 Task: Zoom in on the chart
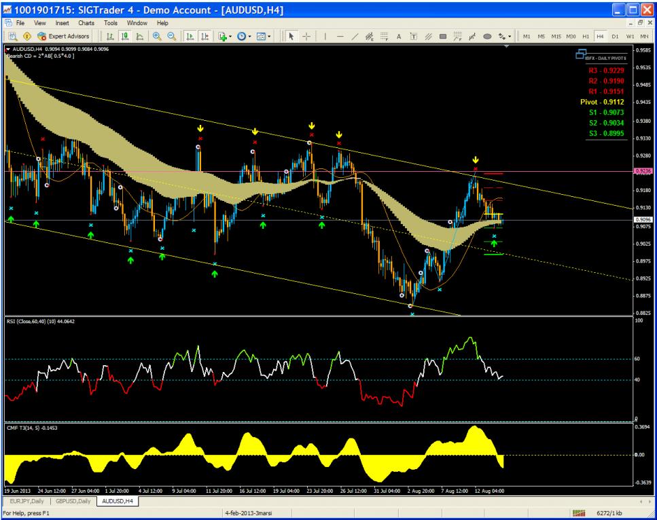click(x=157, y=35)
